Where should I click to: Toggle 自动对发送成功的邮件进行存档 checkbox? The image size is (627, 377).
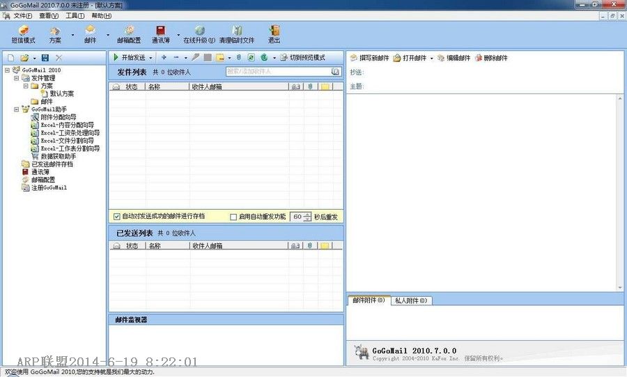click(x=117, y=217)
